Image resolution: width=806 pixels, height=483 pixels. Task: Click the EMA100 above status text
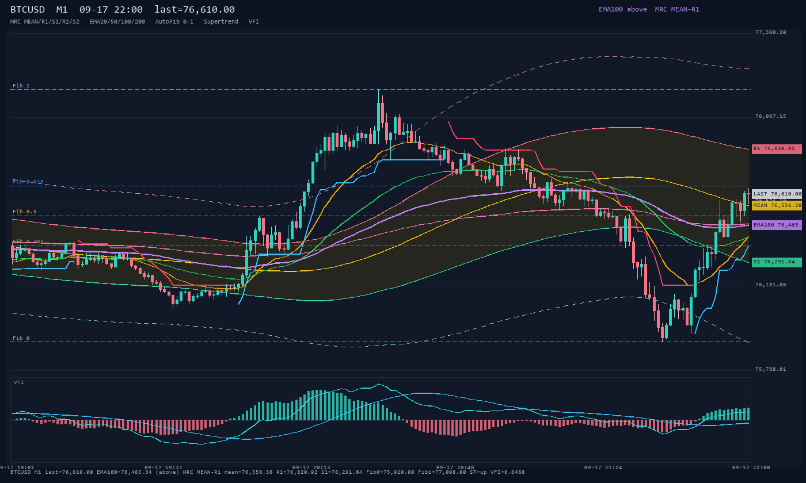623,9
